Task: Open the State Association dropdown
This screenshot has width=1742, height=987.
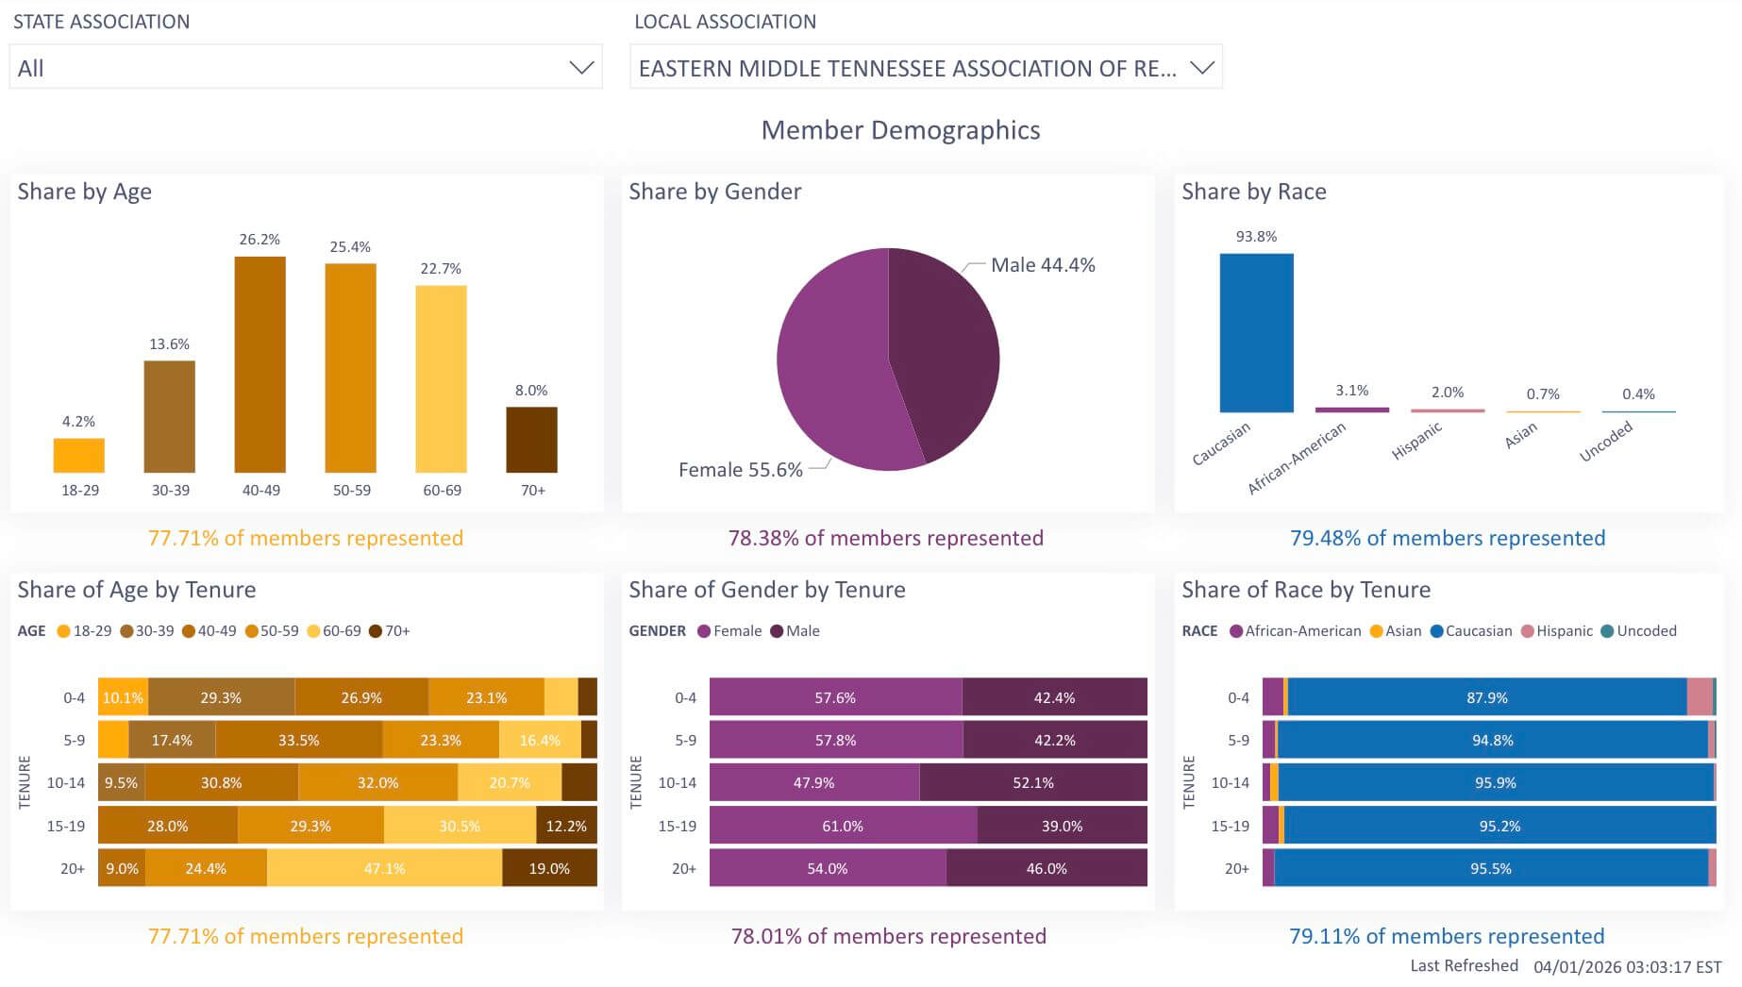Action: (x=305, y=68)
